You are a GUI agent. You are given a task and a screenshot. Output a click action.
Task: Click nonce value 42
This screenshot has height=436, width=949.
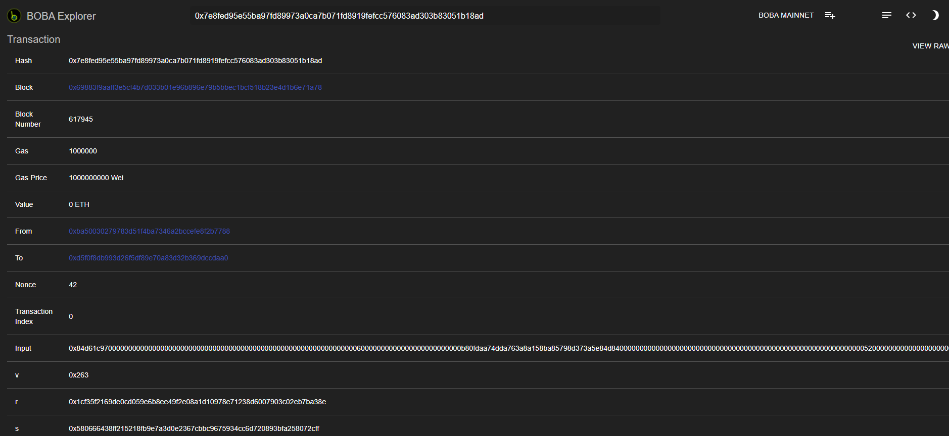pos(73,285)
